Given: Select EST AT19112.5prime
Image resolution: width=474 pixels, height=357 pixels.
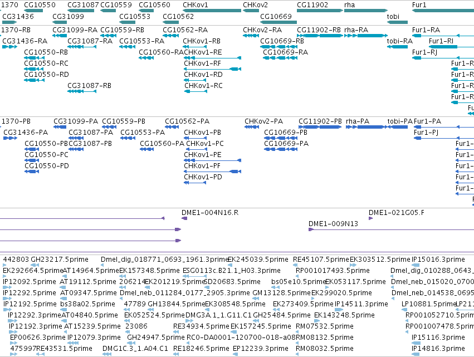Looking at the screenshot, I should tap(88, 282).
